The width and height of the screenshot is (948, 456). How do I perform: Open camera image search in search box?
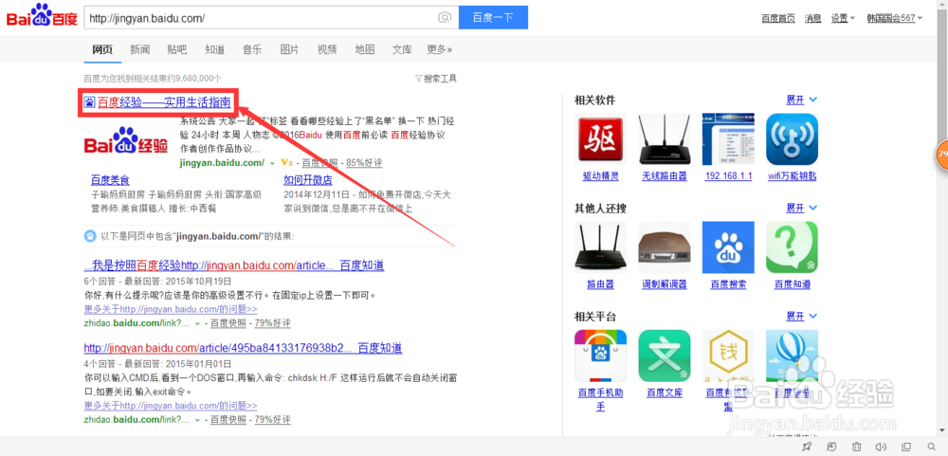(445, 17)
